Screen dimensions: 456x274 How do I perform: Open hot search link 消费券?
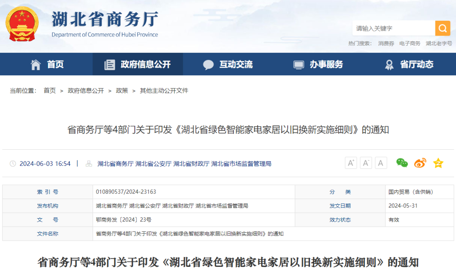(x=385, y=43)
